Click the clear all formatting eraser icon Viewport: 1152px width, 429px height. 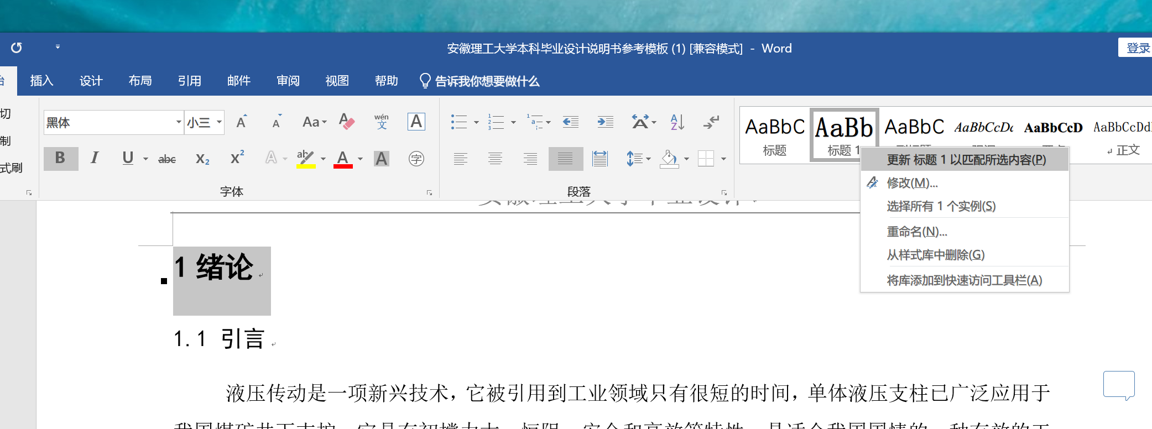coord(346,122)
